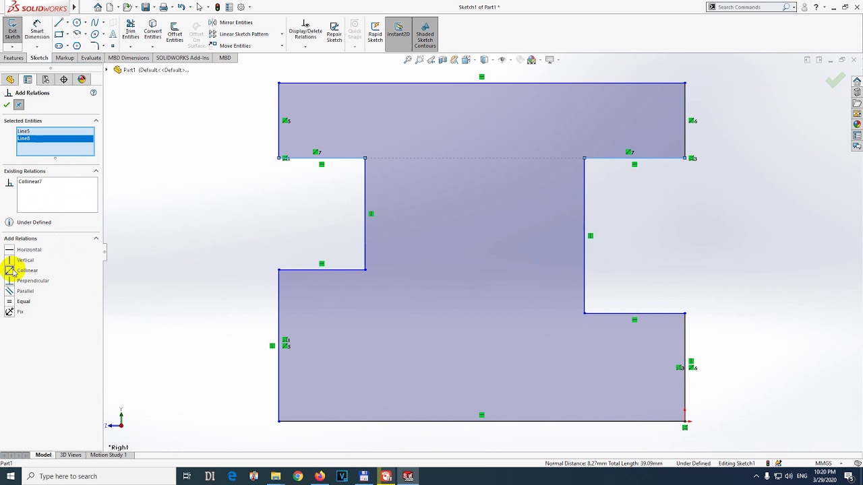
Task: Add the Horizontal relation
Action: 23,250
